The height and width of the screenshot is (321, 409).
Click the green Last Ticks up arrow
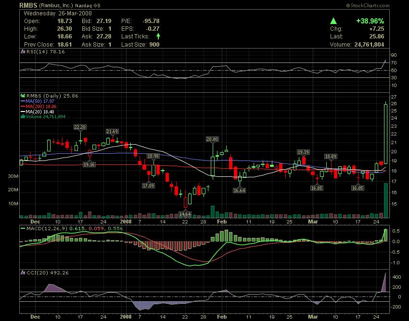(x=158, y=37)
